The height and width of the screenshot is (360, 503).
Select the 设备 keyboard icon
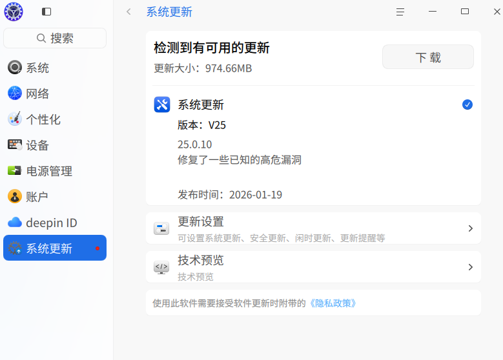pyautogui.click(x=15, y=145)
